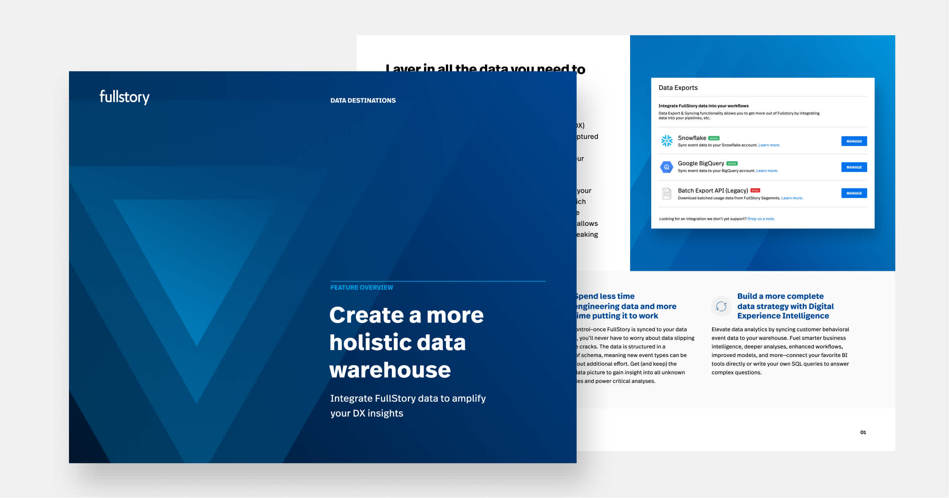
Task: Click the Snowflake logo icon
Action: point(666,141)
